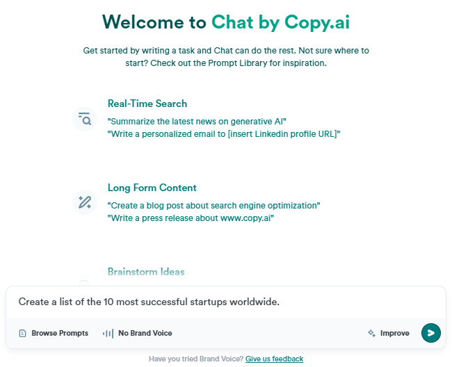The image size is (452, 367).
Task: Click the green send arrow button
Action: click(430, 333)
